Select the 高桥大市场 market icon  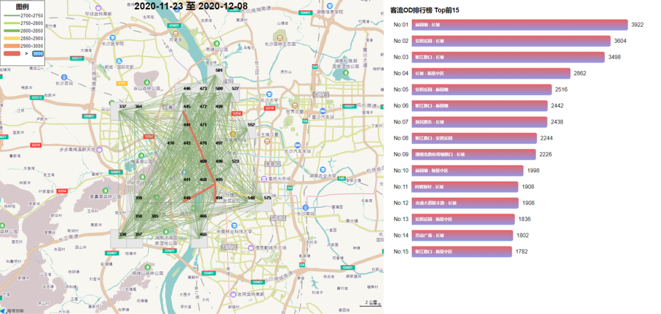click(x=264, y=178)
